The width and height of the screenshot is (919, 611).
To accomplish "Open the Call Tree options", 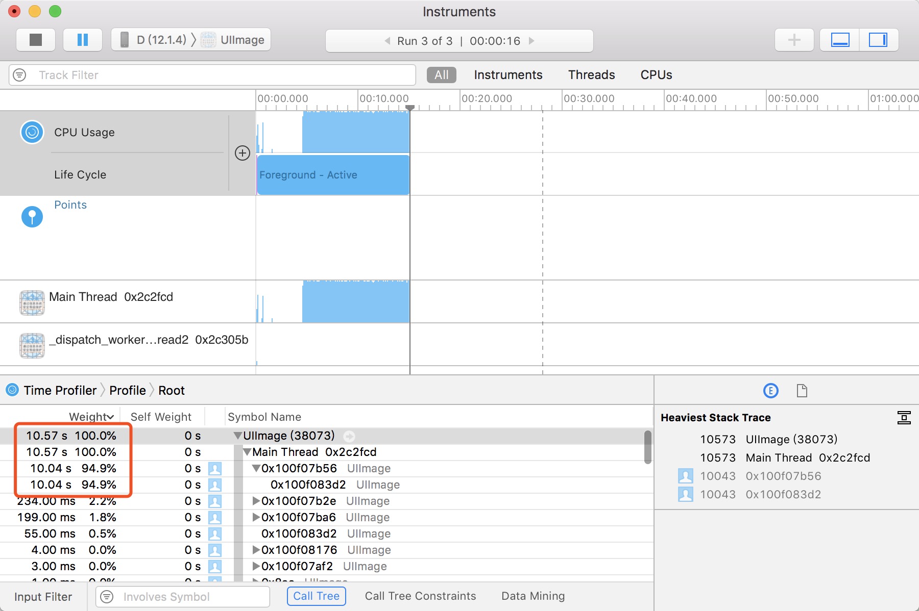I will point(317,596).
